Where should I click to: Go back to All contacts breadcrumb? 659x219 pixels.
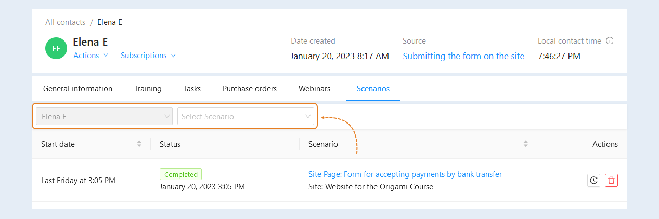click(x=65, y=22)
